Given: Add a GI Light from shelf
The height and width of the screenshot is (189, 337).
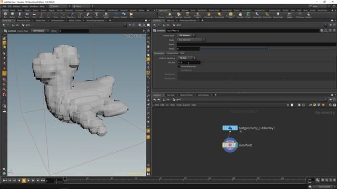Looking at the screenshot, I should (x=248, y=15).
